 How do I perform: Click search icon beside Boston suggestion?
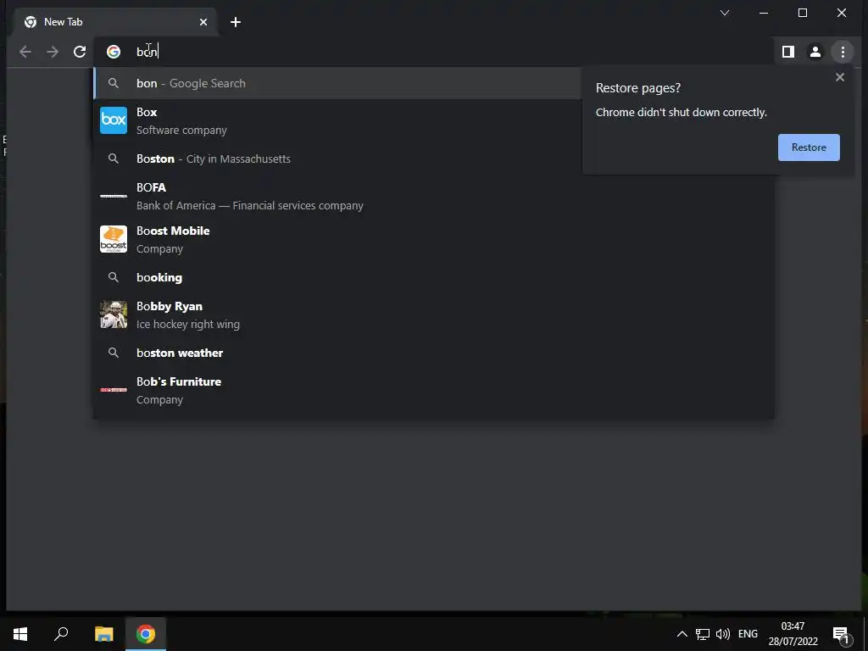(x=114, y=159)
